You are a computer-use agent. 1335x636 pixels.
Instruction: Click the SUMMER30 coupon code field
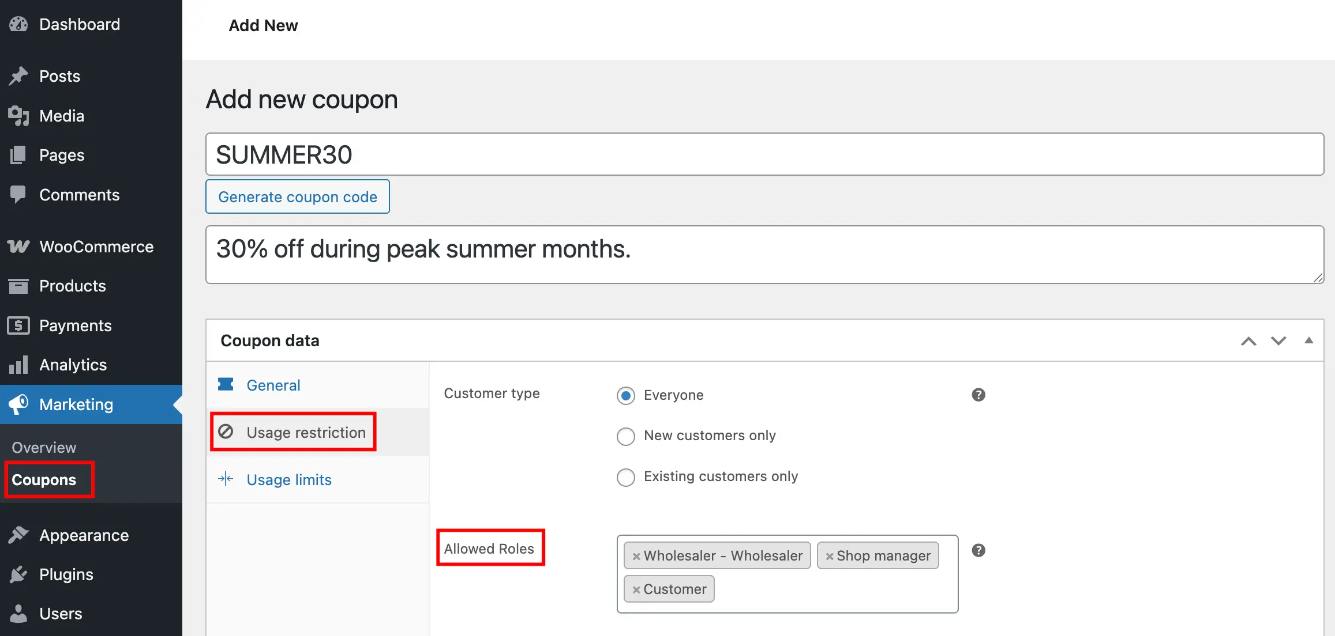point(764,154)
